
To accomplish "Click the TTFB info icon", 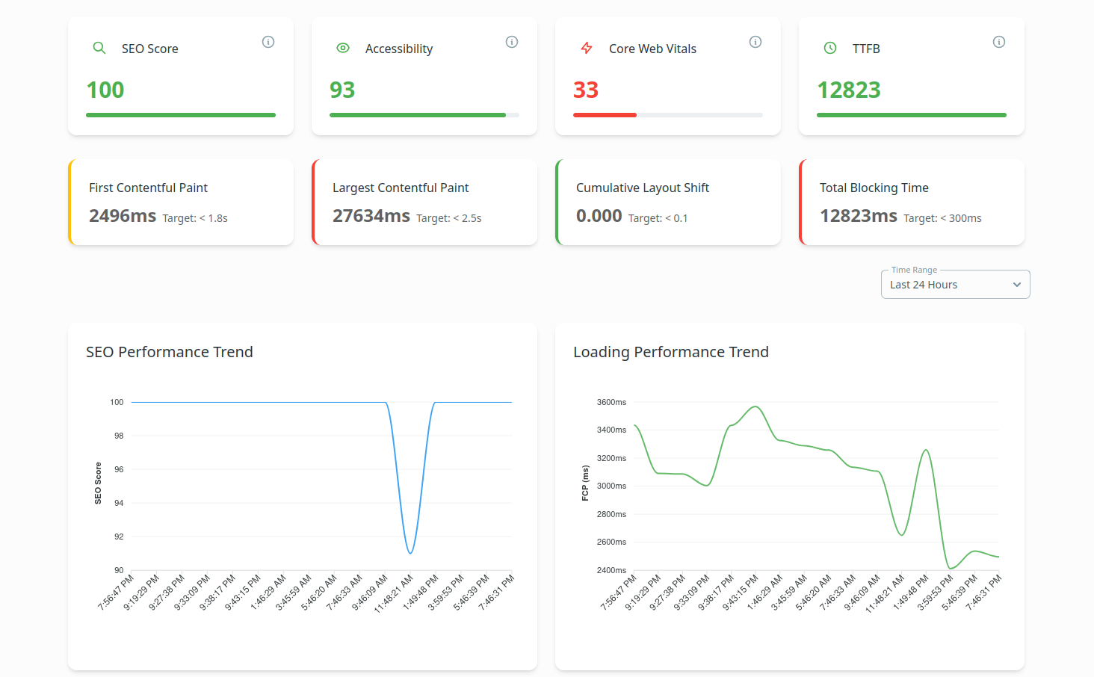I will pyautogui.click(x=999, y=42).
